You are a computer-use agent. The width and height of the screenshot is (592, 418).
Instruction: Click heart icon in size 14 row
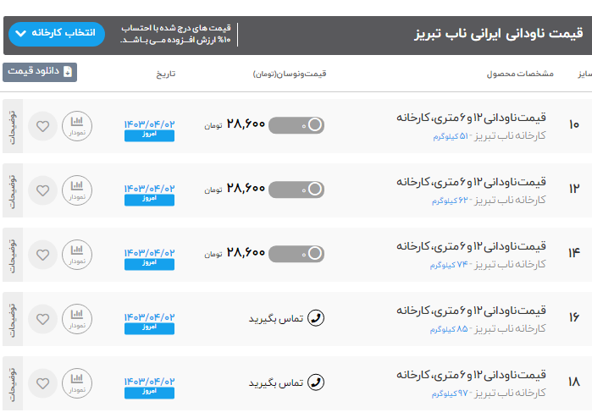[x=42, y=255]
